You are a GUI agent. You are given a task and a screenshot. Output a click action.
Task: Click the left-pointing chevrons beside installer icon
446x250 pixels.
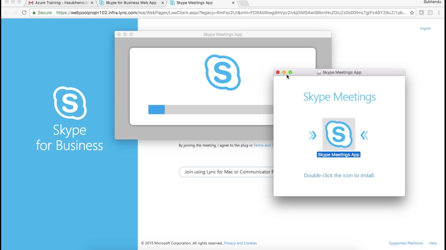[x=364, y=135]
